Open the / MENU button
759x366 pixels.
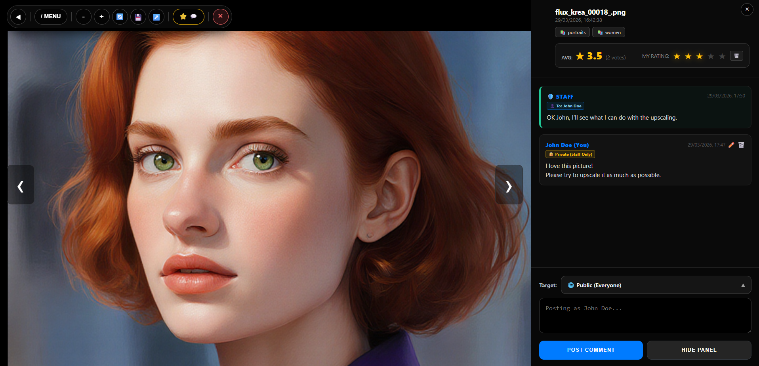(x=51, y=17)
